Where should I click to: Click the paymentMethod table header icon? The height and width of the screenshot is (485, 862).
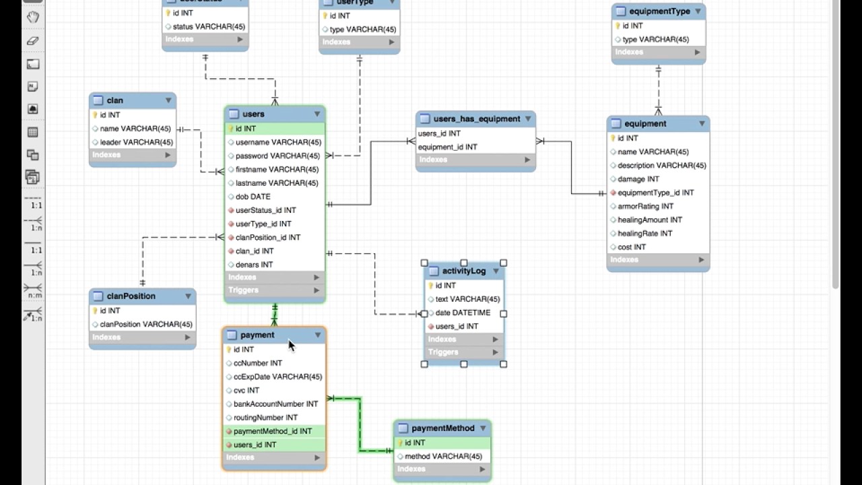tap(403, 428)
